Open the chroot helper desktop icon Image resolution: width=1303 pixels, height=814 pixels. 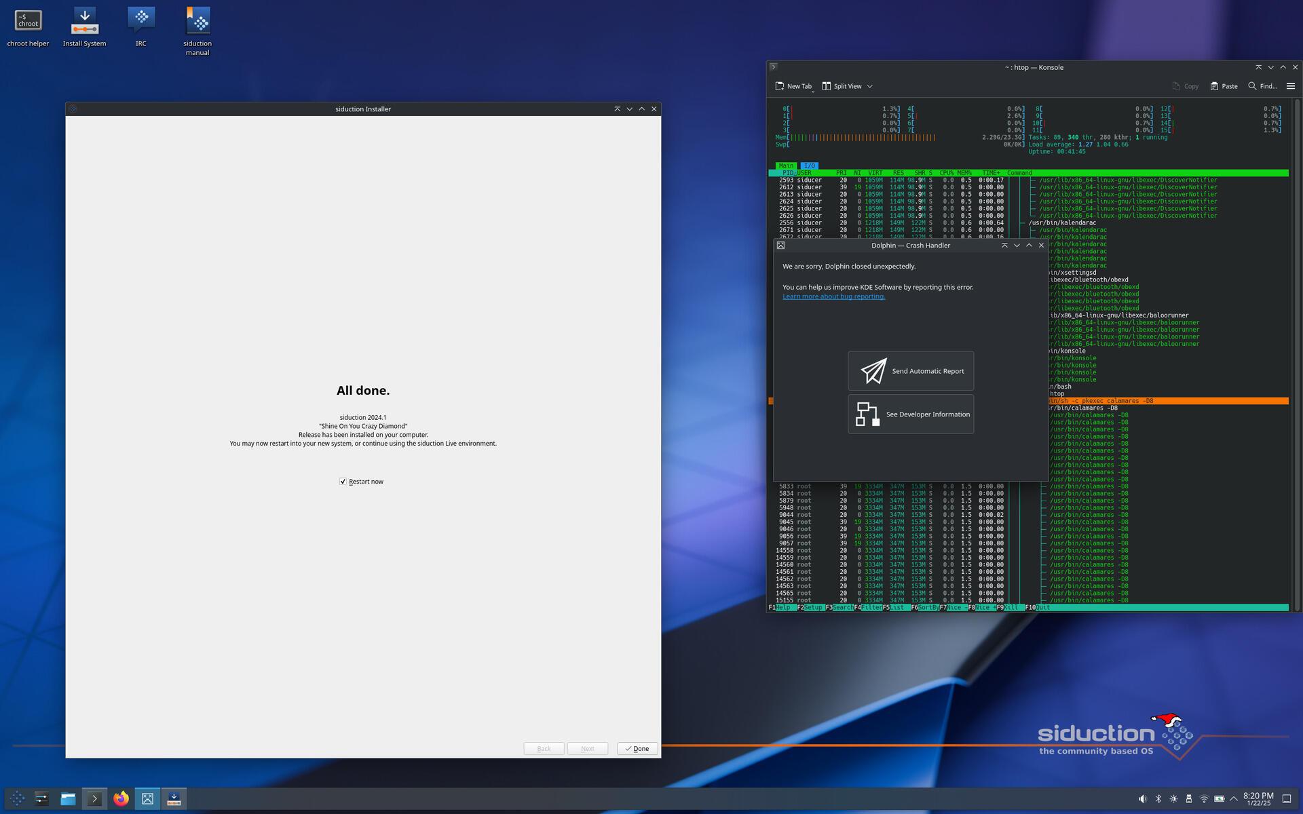coord(28,27)
